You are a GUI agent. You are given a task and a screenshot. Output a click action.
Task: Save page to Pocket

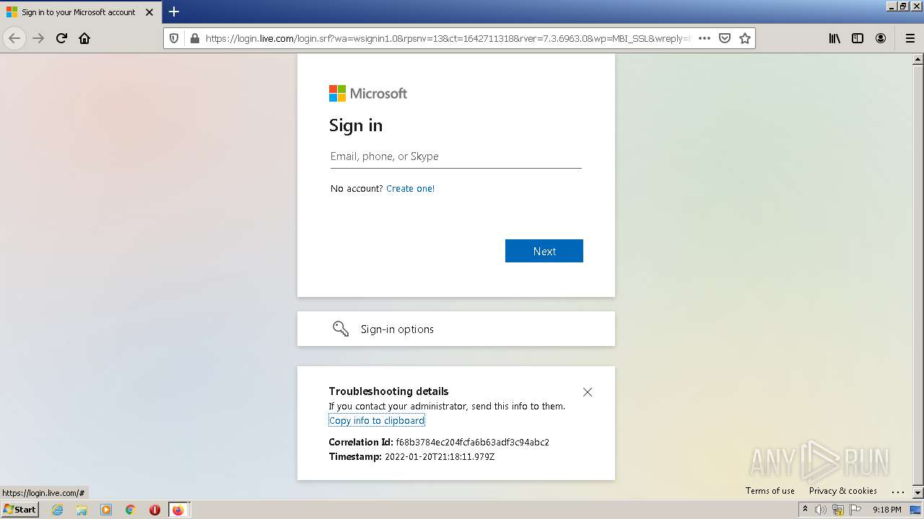(725, 38)
